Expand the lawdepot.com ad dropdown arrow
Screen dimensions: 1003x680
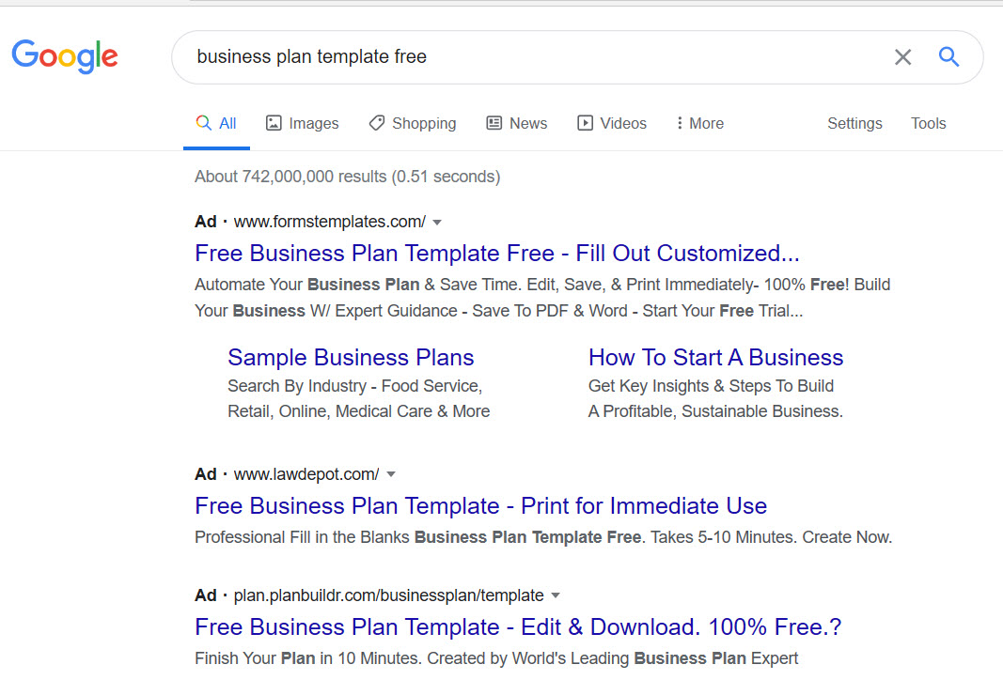(391, 474)
